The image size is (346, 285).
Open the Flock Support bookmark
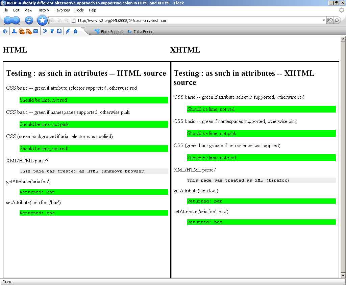[x=109, y=31]
